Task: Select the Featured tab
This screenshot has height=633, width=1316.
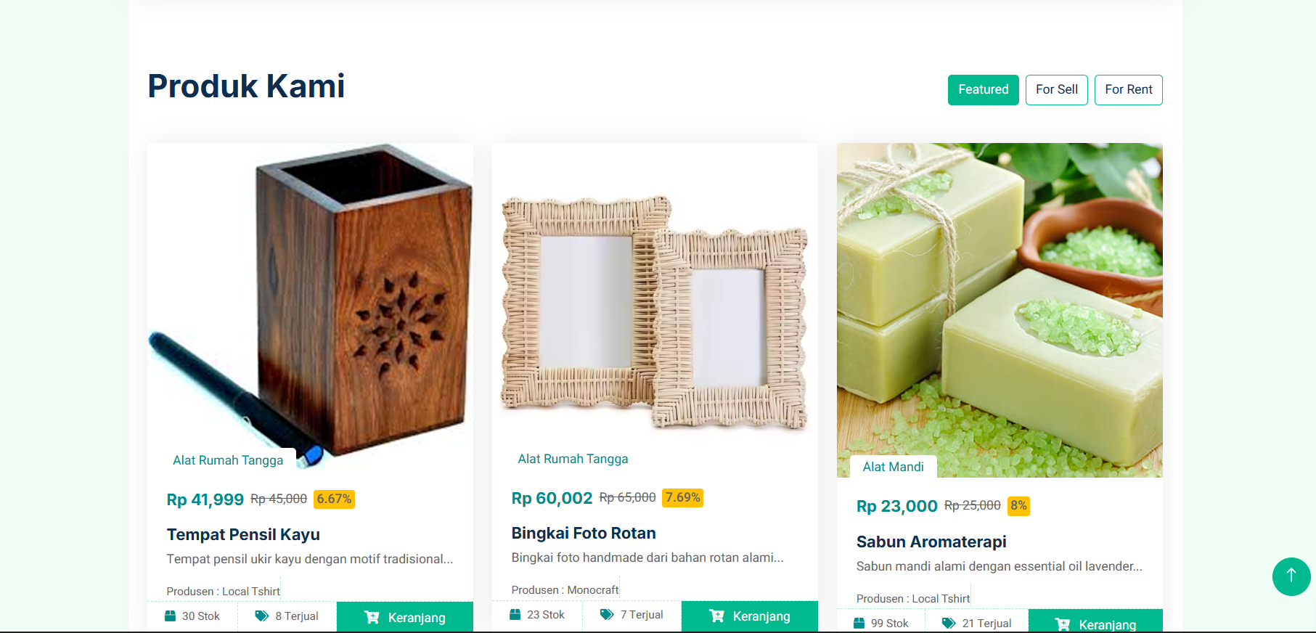Action: (x=983, y=90)
